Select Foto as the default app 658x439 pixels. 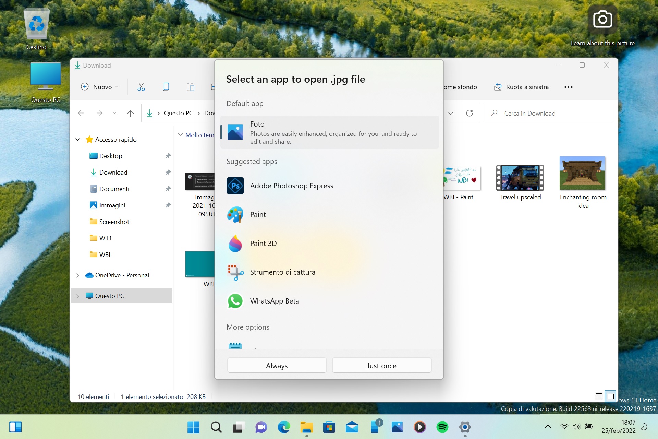click(x=329, y=132)
